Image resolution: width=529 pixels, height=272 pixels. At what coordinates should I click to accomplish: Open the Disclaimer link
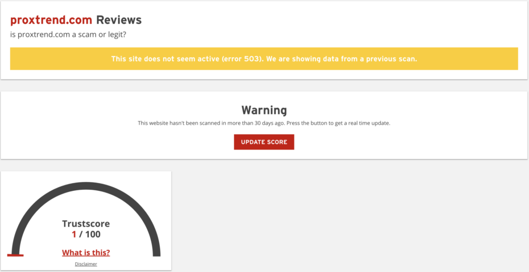click(x=86, y=264)
